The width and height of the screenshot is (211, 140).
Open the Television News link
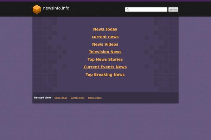pyautogui.click(x=105, y=52)
